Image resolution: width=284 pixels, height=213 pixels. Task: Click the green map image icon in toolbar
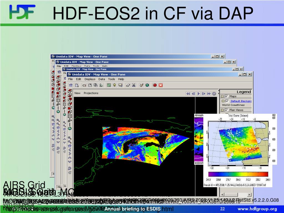point(109,85)
